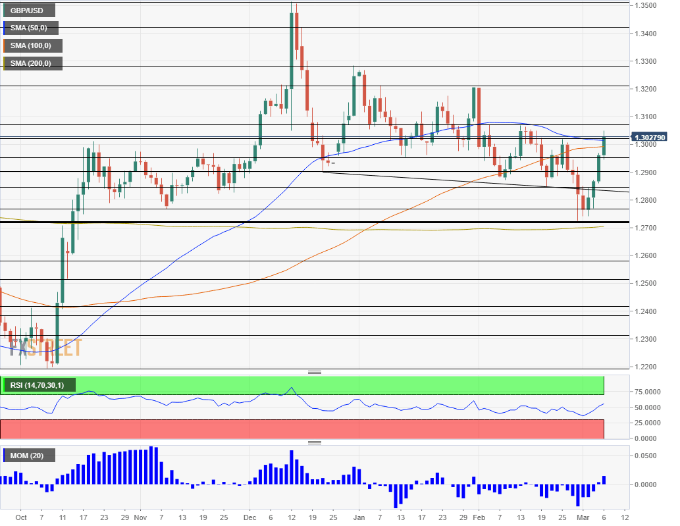Select the GBP/USD symbol badge
The width and height of the screenshot is (680, 526).
(28, 10)
